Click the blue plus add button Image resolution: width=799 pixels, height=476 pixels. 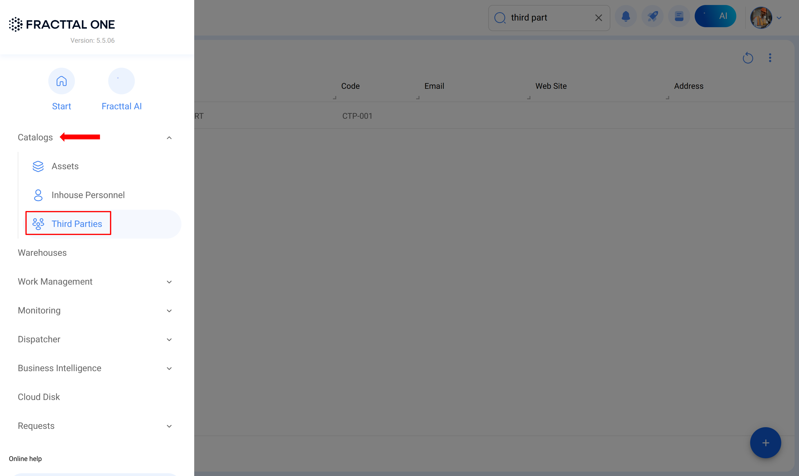(765, 443)
